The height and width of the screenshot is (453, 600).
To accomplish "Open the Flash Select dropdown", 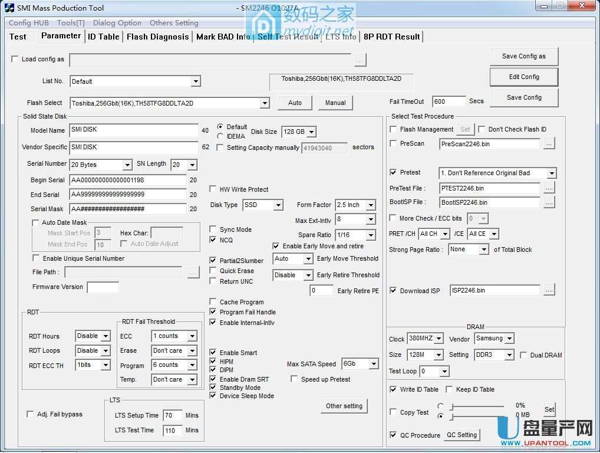I will pyautogui.click(x=264, y=103).
